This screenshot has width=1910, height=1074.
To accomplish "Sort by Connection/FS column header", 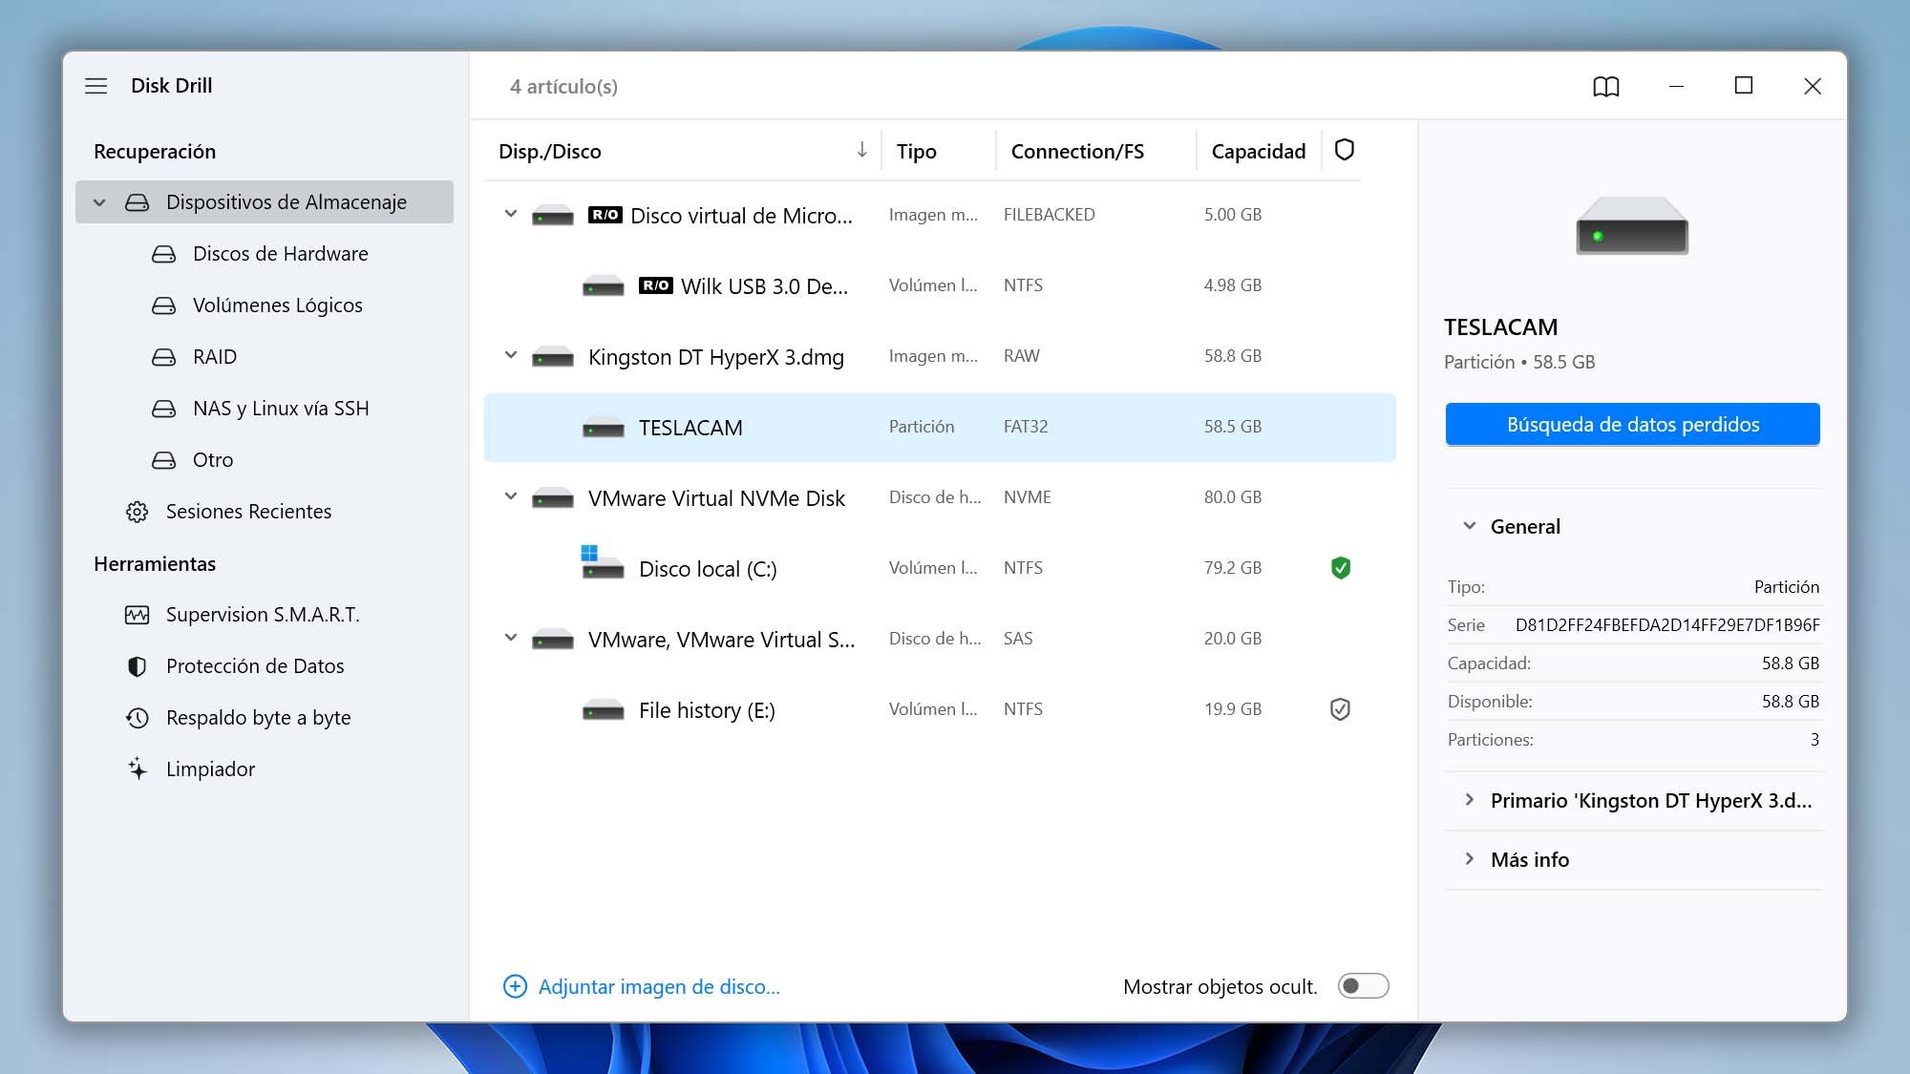I will tap(1077, 152).
